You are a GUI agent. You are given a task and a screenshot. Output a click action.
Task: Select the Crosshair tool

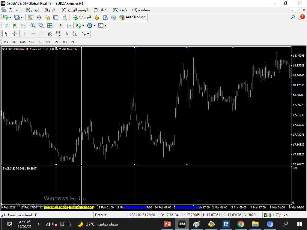pos(14,34)
